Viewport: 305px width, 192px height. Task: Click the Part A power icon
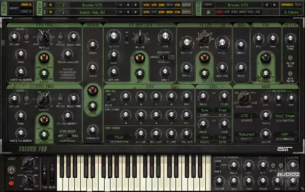50,5
